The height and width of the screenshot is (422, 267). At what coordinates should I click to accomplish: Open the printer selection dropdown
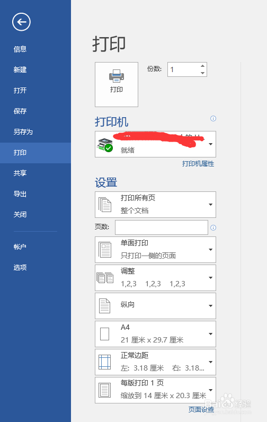pos(155,144)
